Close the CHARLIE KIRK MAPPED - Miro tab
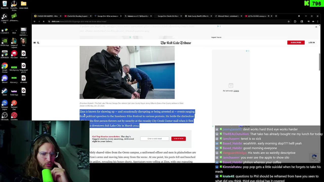This screenshot has height=182, width=324. coord(60,16)
